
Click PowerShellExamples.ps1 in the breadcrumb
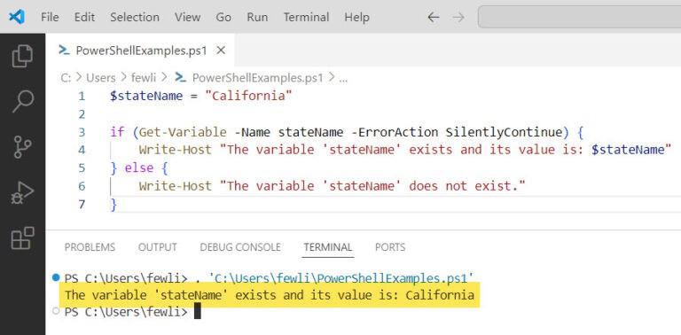point(257,78)
